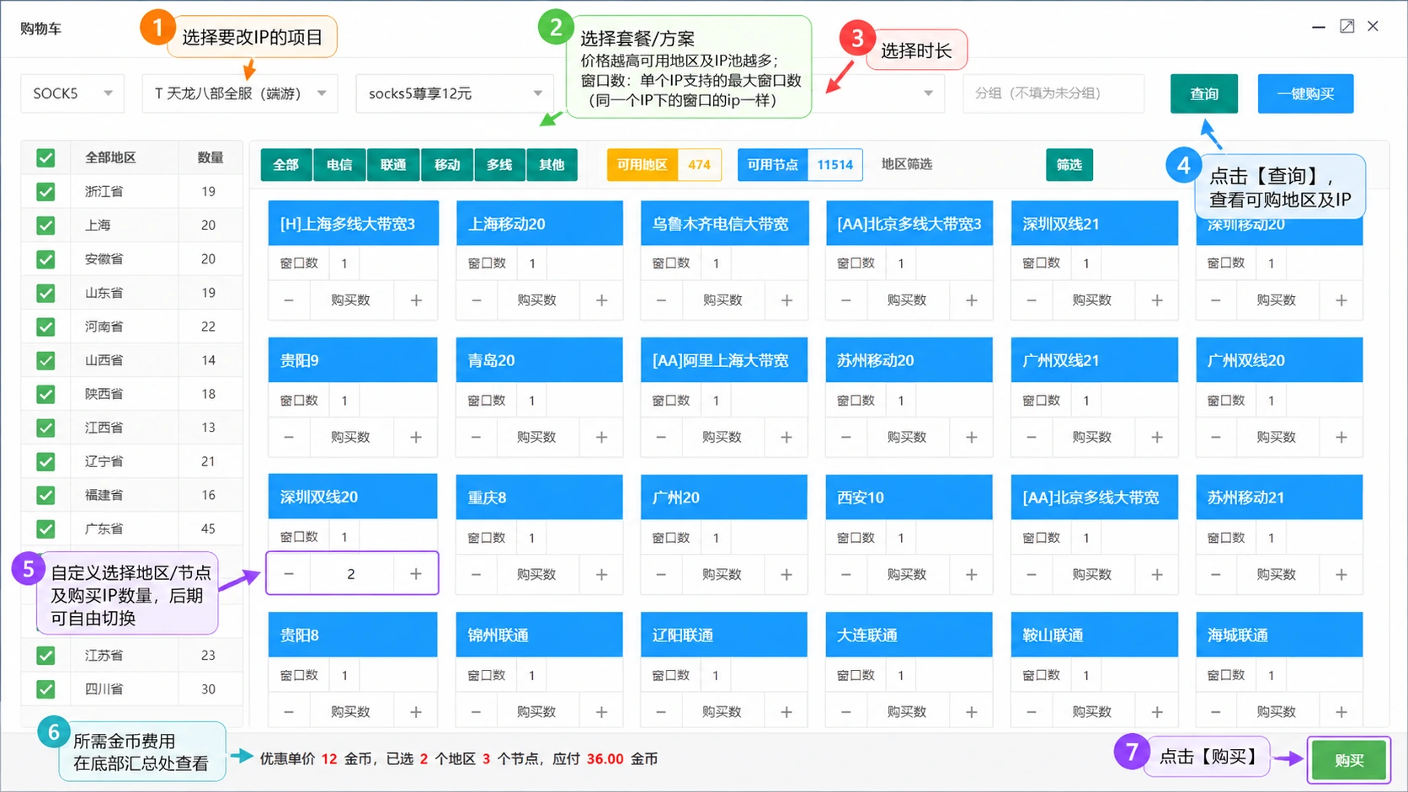Increase purchase count for 贵阳9
This screenshot has width=1408, height=792.
point(416,438)
